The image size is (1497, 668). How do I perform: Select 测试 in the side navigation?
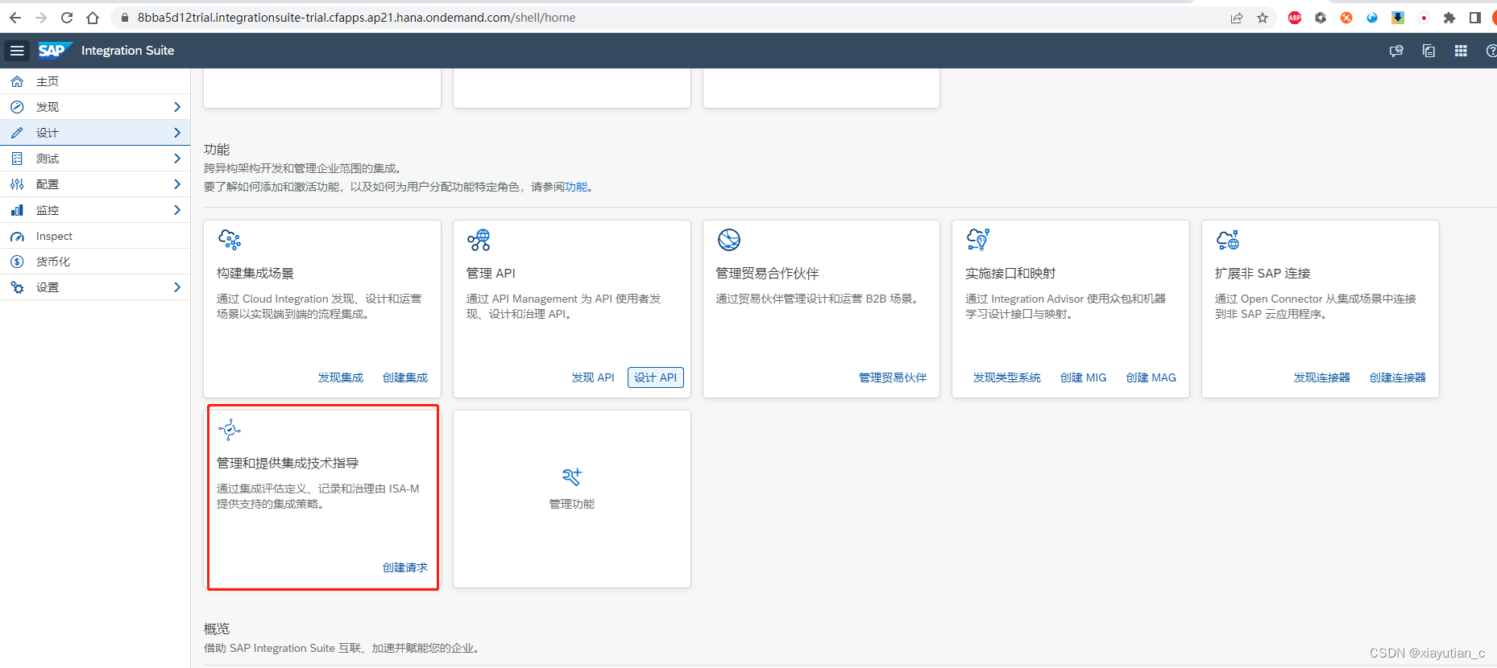tap(95, 159)
